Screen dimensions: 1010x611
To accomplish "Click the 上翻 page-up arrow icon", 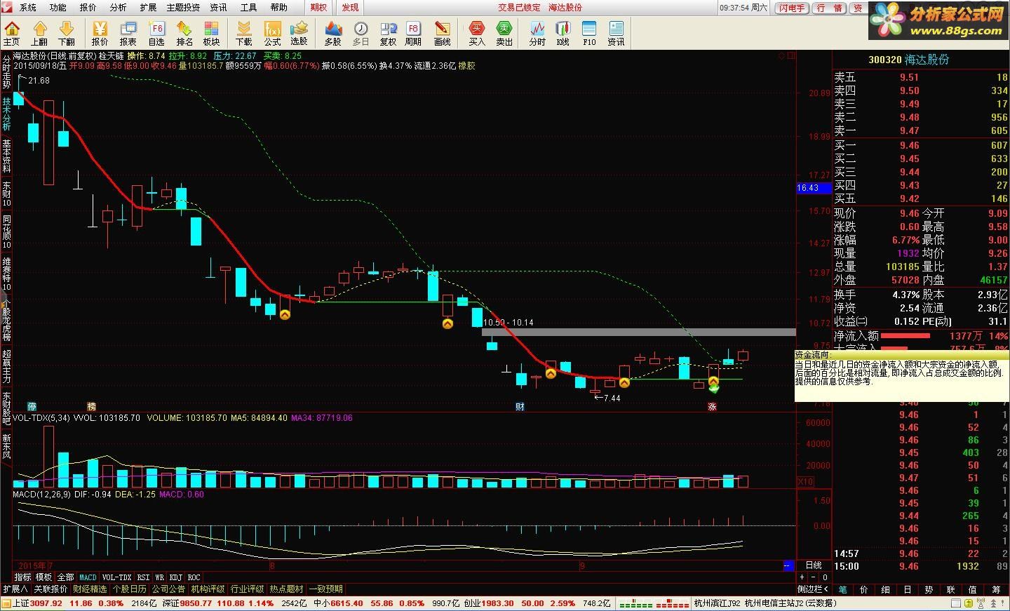I will [x=39, y=33].
